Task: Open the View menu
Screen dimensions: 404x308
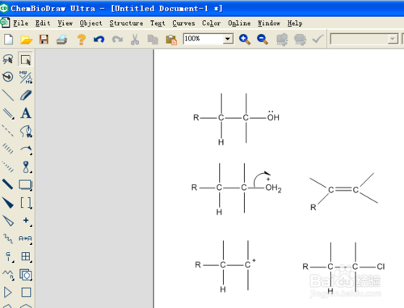Action: 65,23
